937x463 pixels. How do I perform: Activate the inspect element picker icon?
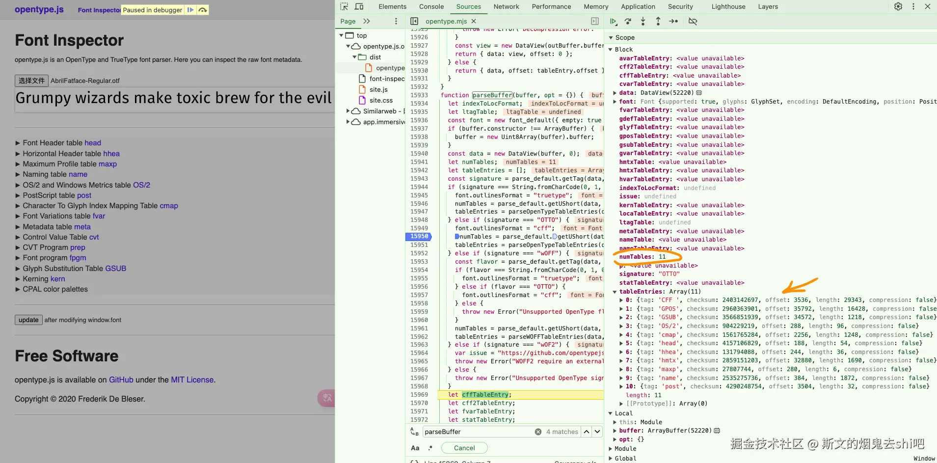click(x=344, y=6)
